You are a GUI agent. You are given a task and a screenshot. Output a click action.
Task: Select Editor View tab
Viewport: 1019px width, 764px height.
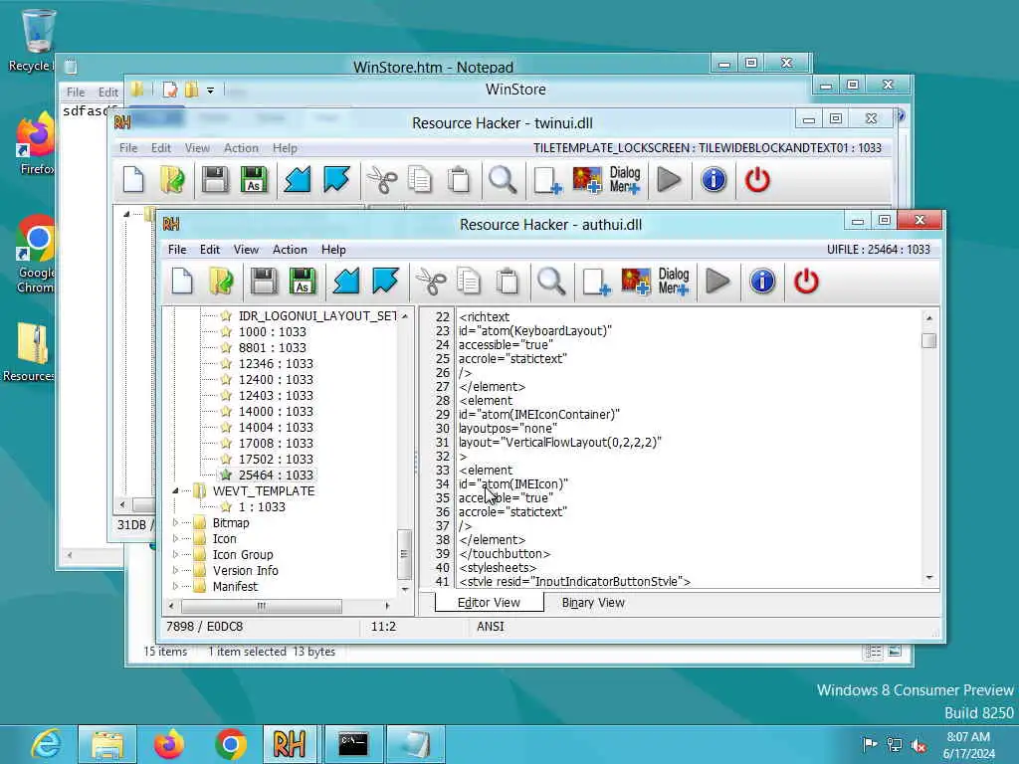[489, 603]
